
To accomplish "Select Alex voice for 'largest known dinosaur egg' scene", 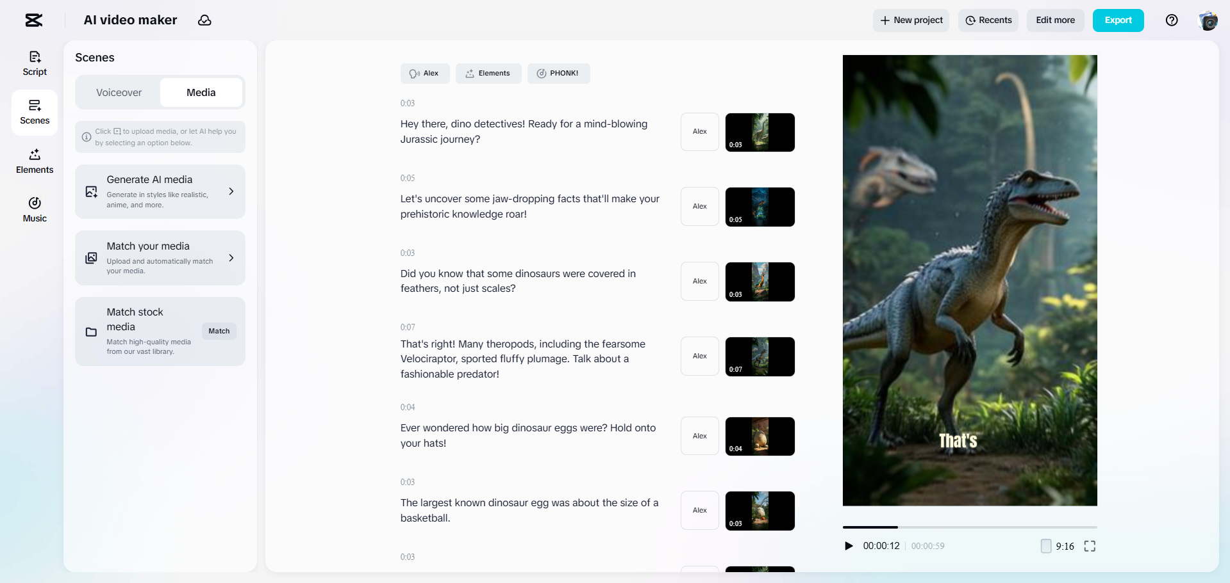I will point(700,511).
